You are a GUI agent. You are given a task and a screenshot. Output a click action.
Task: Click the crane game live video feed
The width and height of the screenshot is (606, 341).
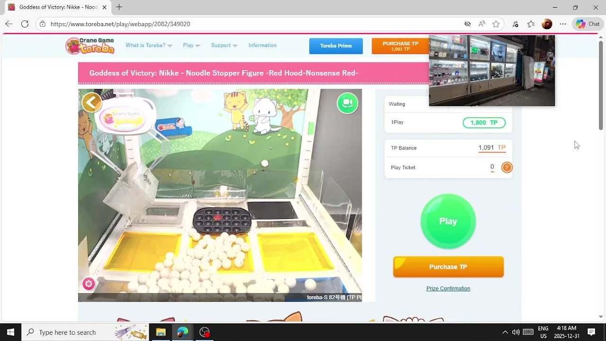(220, 195)
